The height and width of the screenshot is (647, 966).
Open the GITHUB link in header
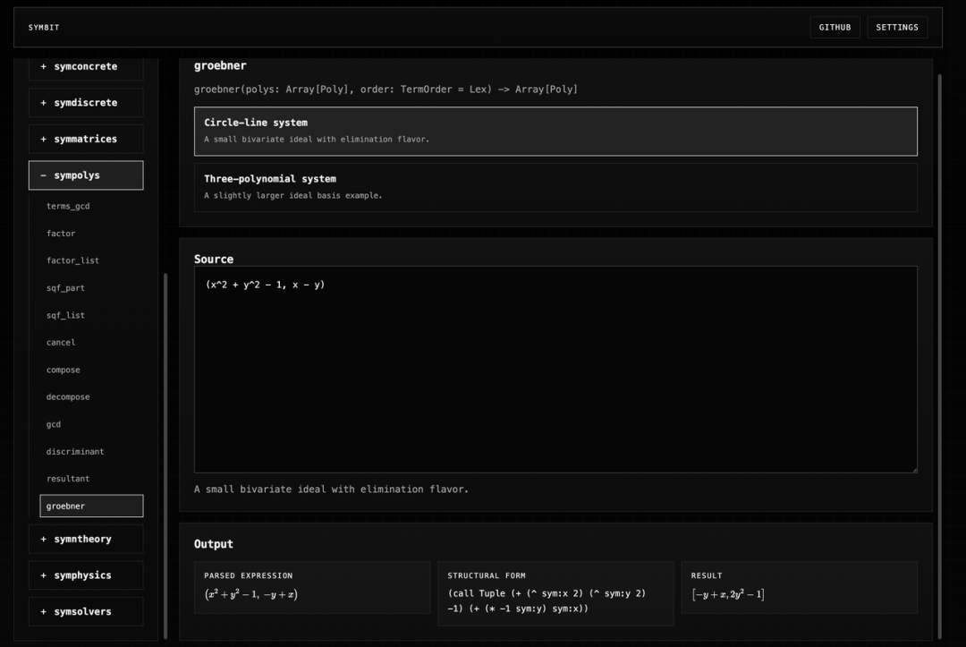tap(835, 27)
